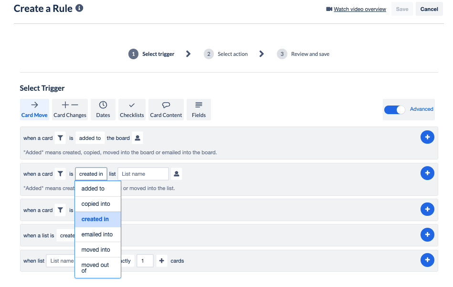The width and height of the screenshot is (453, 287).
Task: Click the card filter funnel icon in first trigger
Action: click(60, 138)
